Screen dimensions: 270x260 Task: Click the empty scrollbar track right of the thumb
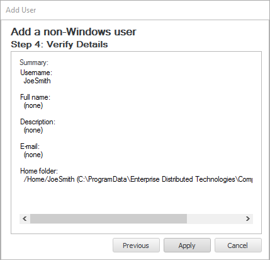pyautogui.click(x=215, y=219)
